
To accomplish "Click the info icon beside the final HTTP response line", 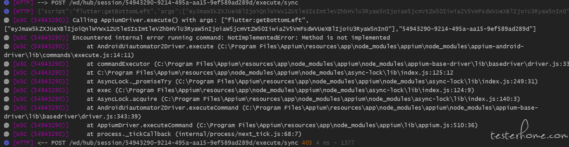I will click(x=6, y=143).
